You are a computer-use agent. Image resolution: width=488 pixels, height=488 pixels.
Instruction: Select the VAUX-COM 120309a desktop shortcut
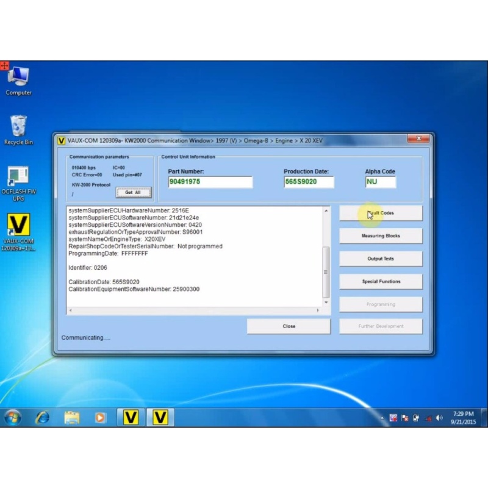coord(18,232)
